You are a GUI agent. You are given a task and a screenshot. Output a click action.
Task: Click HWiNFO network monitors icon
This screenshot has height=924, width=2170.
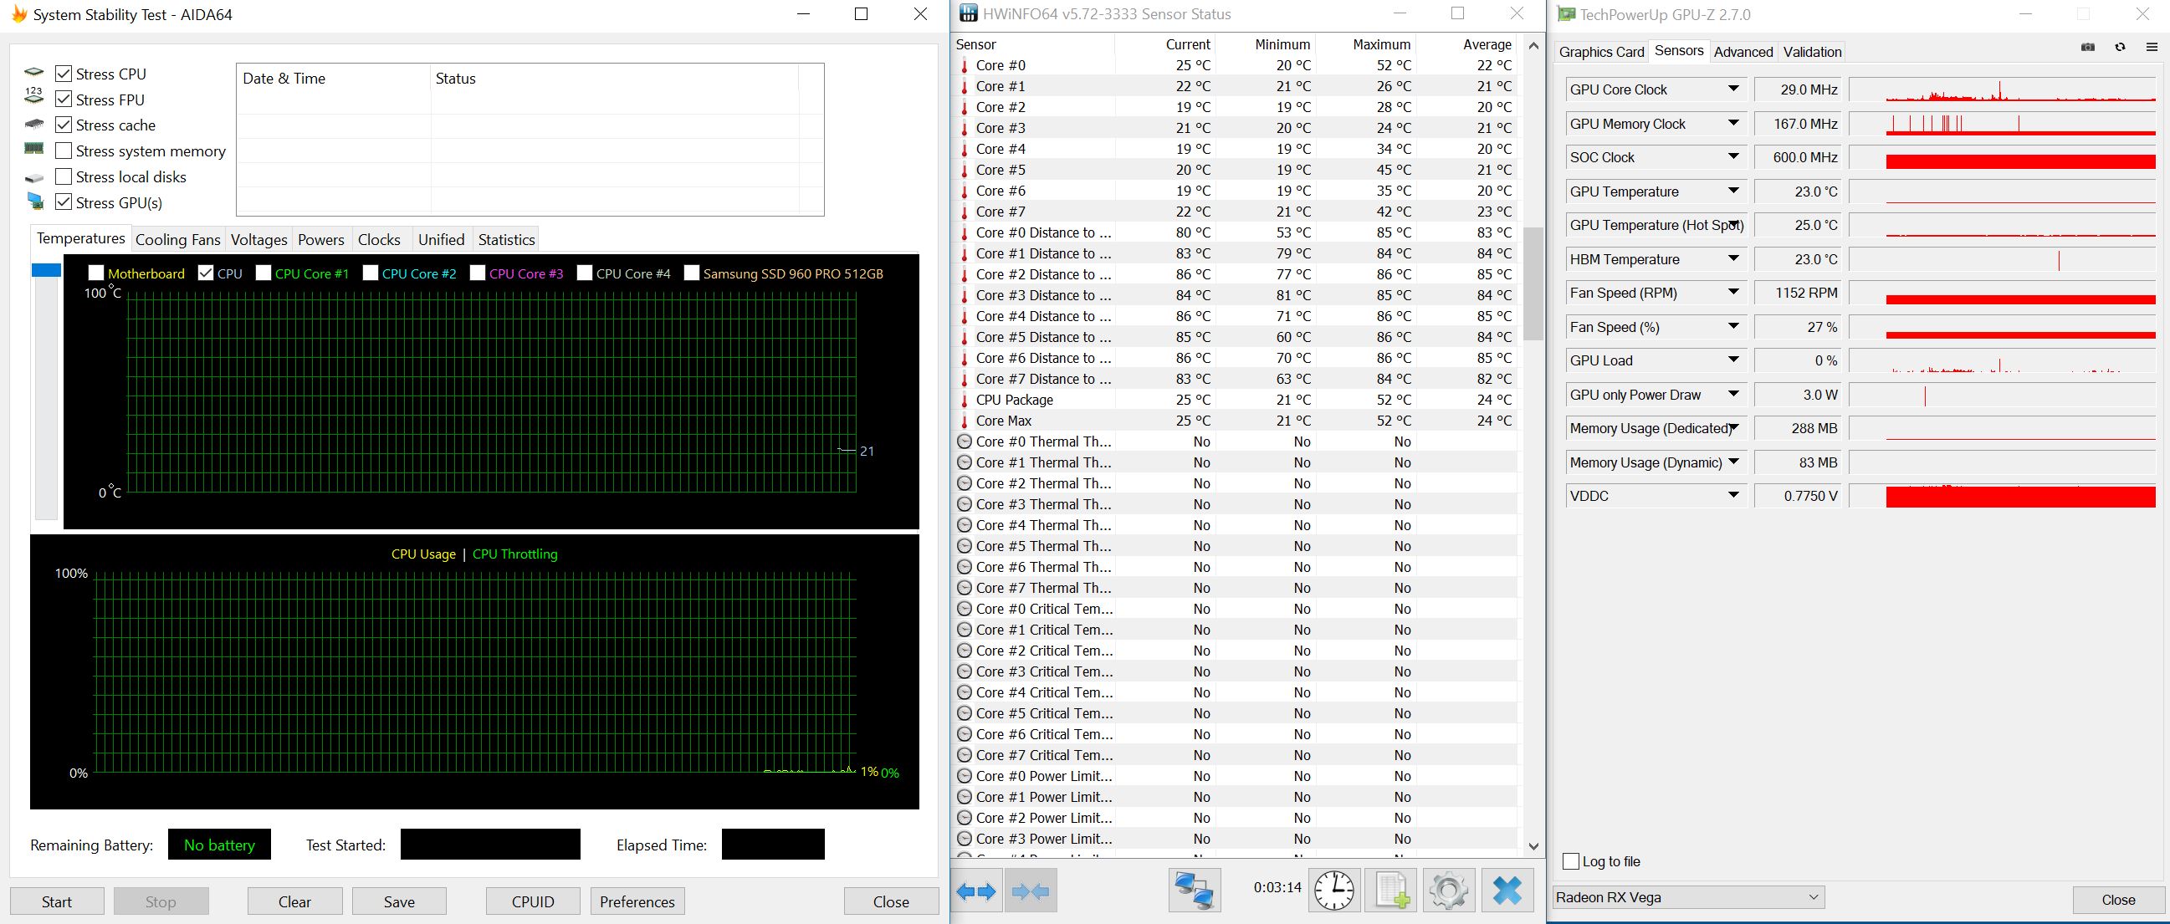coord(1194,891)
